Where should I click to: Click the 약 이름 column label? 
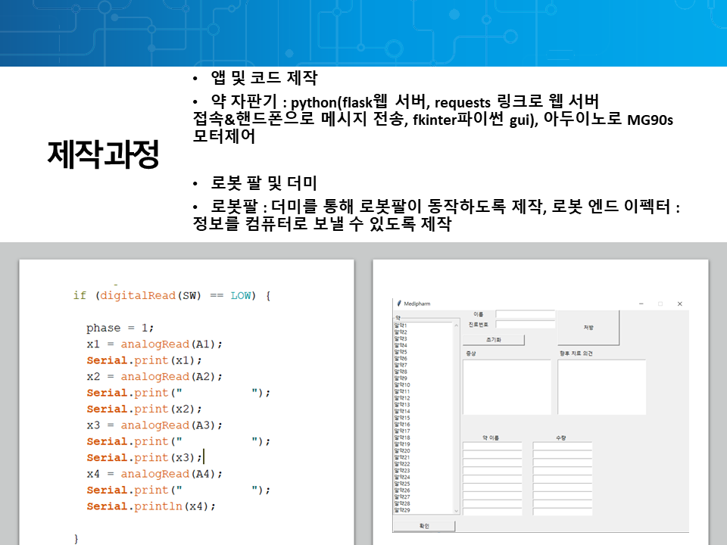pos(491,438)
